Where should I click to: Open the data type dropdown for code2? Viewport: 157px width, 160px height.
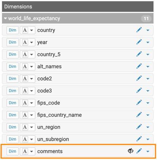[27, 78]
